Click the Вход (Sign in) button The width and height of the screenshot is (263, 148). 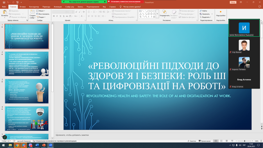pos(233,2)
